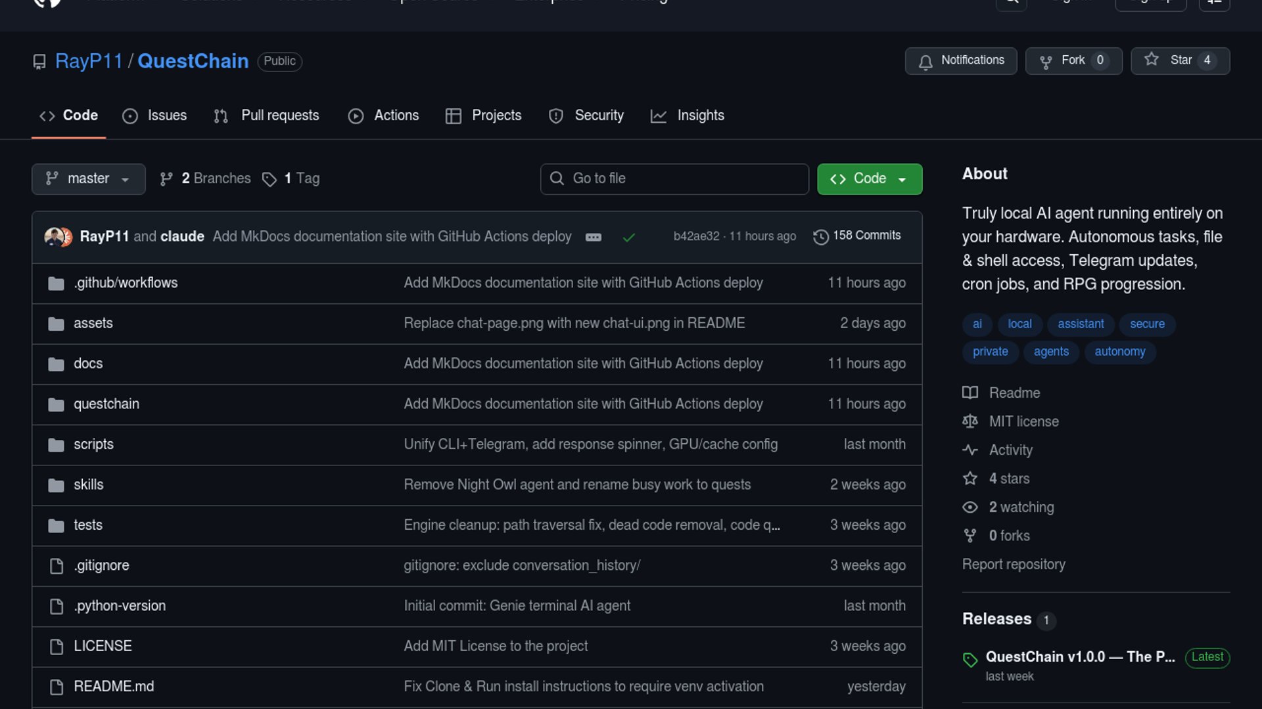This screenshot has width=1262, height=709.
Task: Expand the commit message ellipsis button
Action: click(x=593, y=238)
